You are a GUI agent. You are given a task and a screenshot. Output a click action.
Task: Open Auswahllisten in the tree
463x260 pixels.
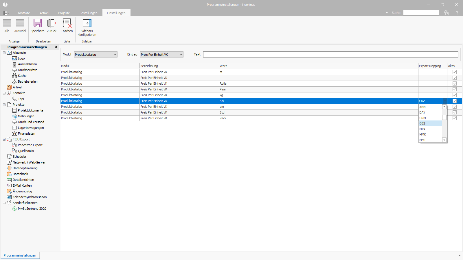click(27, 64)
